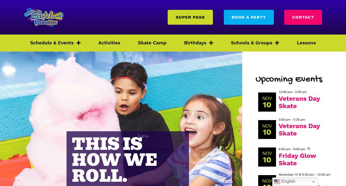Viewport: 346px width, 186px height.
Task: Open the English language dropdown
Action: click(295, 182)
